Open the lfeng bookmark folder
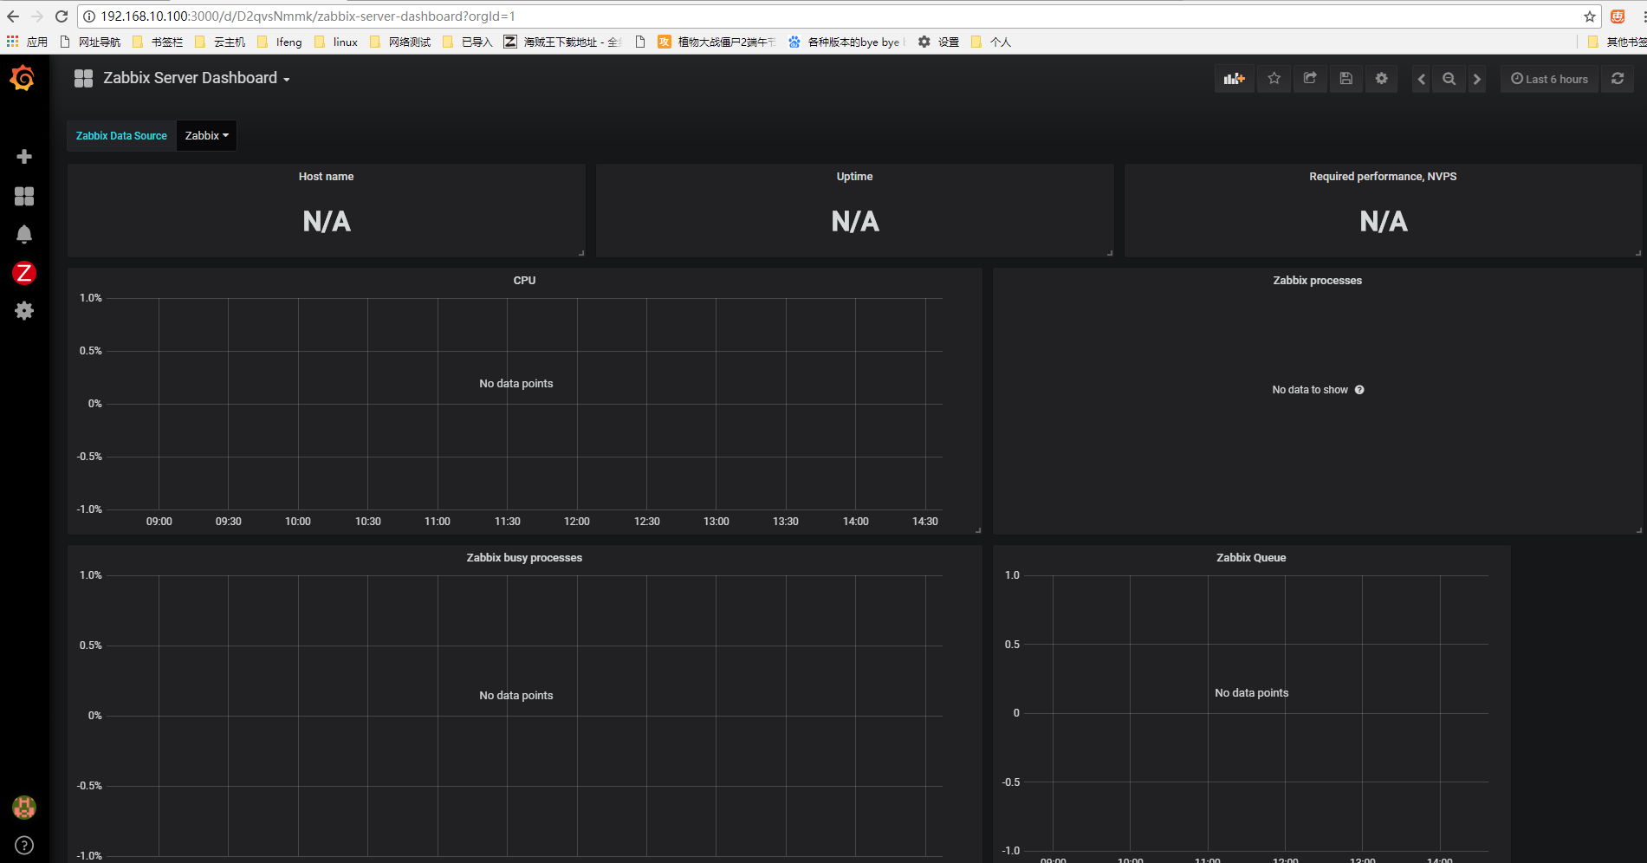1647x863 pixels. click(279, 42)
